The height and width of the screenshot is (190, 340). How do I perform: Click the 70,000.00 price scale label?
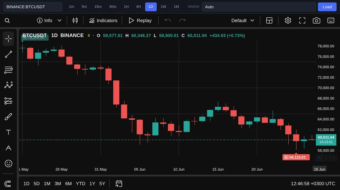pos(326,88)
